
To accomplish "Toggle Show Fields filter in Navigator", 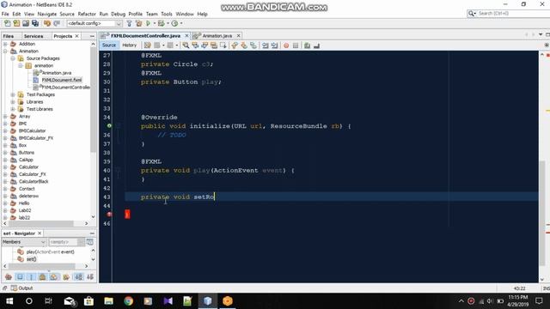I will (x=20, y=277).
